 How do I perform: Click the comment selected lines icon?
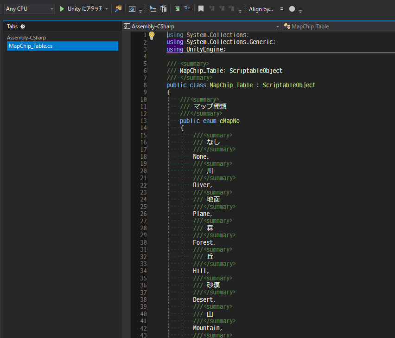(177, 9)
